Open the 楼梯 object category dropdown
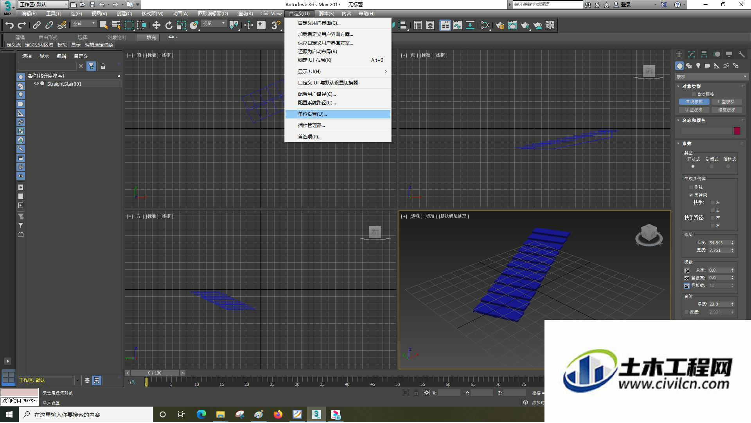 pyautogui.click(x=711, y=77)
